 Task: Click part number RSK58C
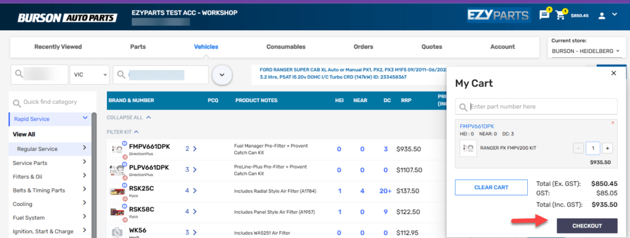[x=142, y=209]
